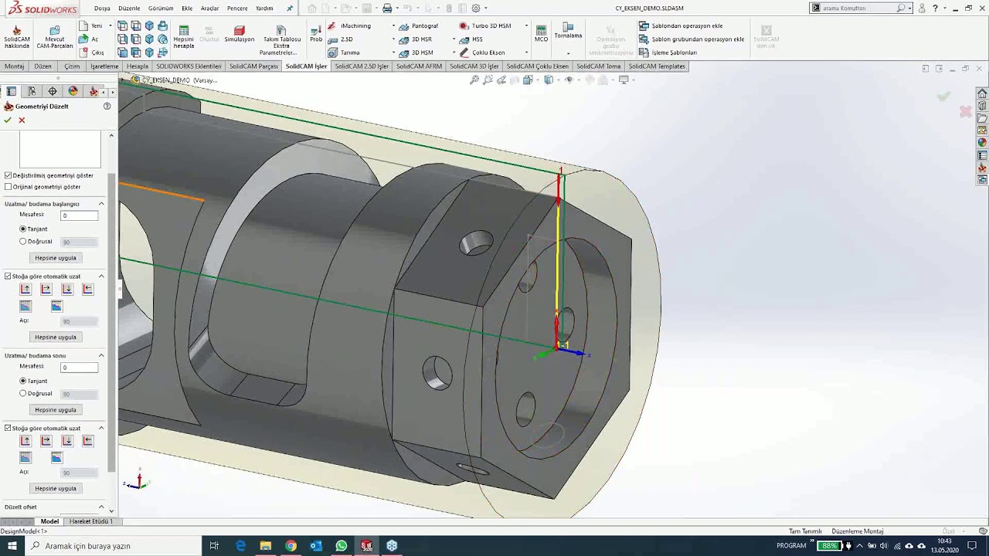The width and height of the screenshot is (989, 556).
Task: Click Hepsine uygula under Uzatma/budama sonu
Action: pyautogui.click(x=56, y=410)
